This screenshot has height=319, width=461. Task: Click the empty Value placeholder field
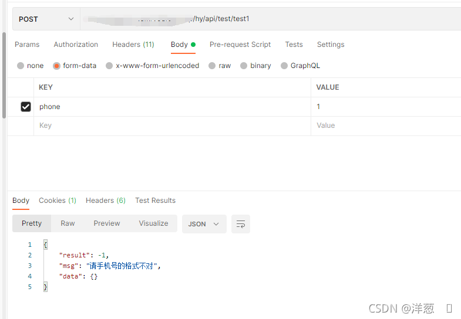coord(386,126)
